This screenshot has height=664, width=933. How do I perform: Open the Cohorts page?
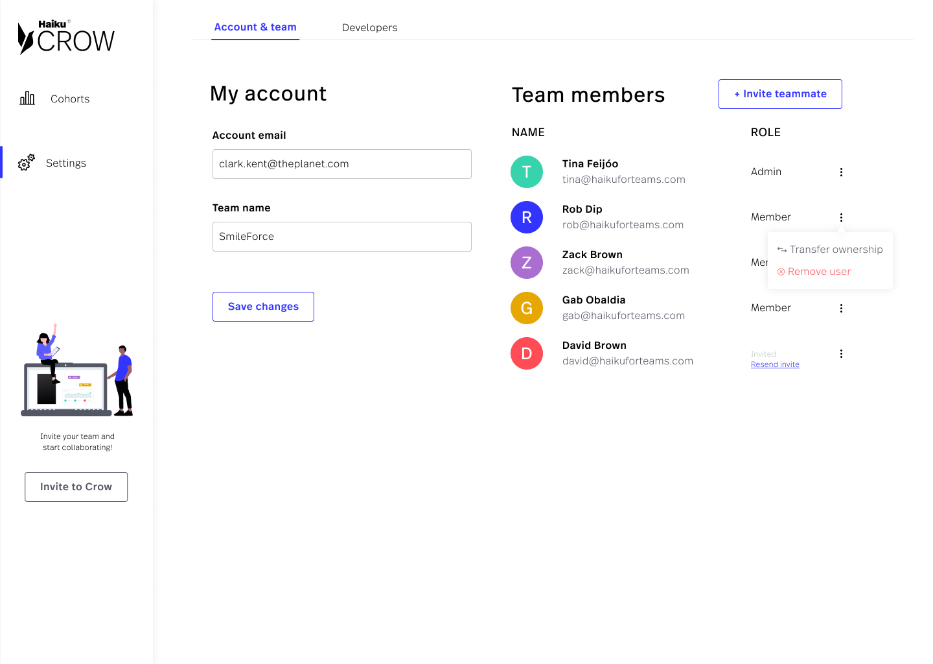[70, 99]
